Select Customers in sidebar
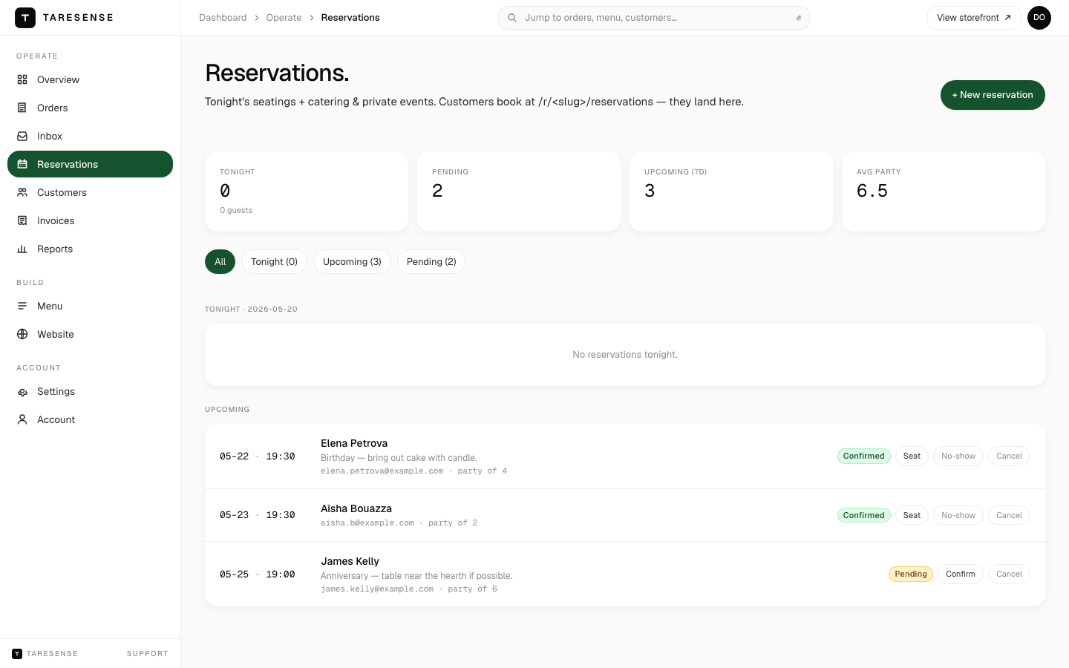The width and height of the screenshot is (1069, 668). pos(90,192)
